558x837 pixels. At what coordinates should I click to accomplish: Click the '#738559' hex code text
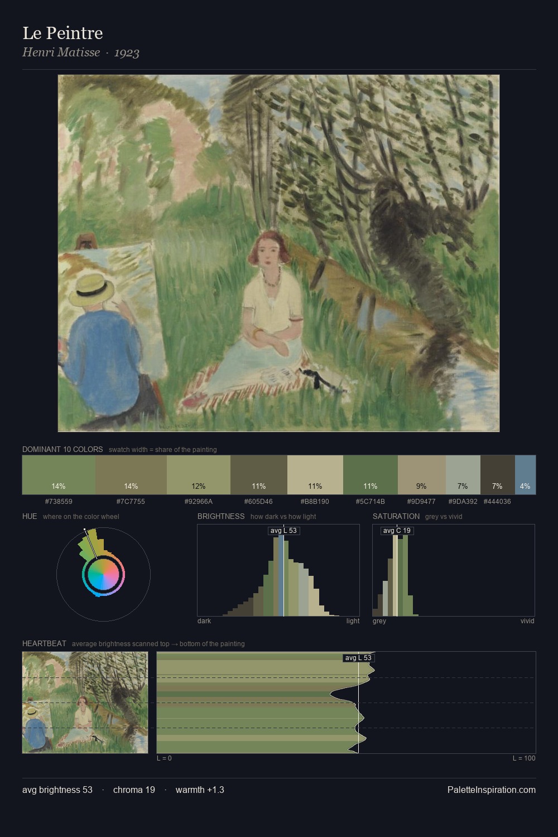pyautogui.click(x=59, y=502)
